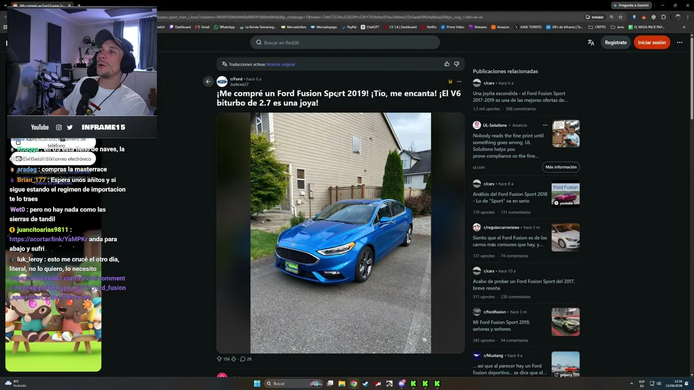Open Discord from the taskbar
The width and height of the screenshot is (694, 390).
coord(401,383)
